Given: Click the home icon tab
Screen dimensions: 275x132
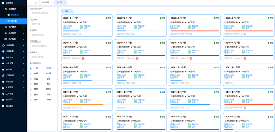Looking at the screenshot, I should (36, 3).
